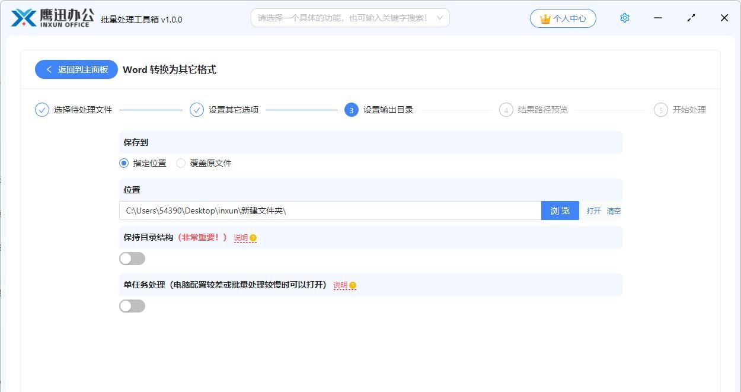Select the 指定位置 radio button
Viewport: 741px width, 392px height.
click(123, 163)
